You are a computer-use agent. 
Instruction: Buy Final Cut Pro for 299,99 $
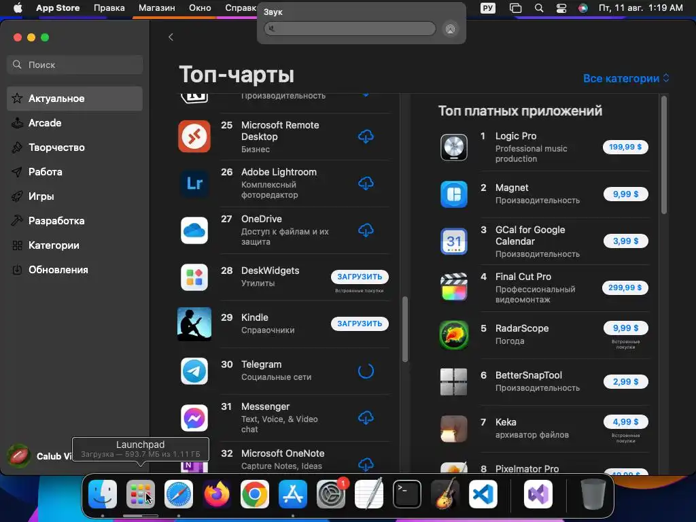[x=625, y=288]
